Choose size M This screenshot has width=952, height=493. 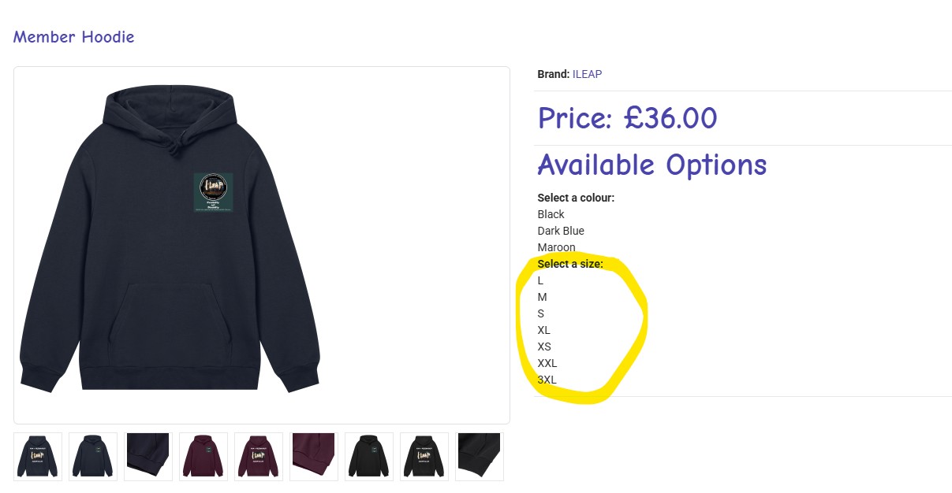(542, 297)
